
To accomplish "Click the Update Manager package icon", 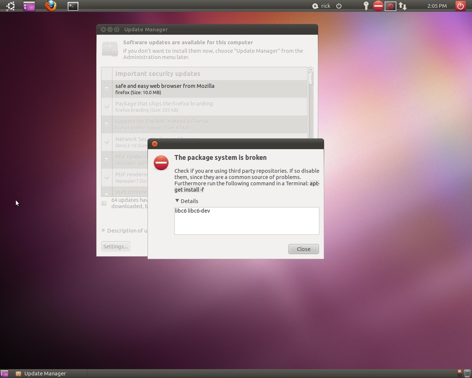I will (x=110, y=49).
